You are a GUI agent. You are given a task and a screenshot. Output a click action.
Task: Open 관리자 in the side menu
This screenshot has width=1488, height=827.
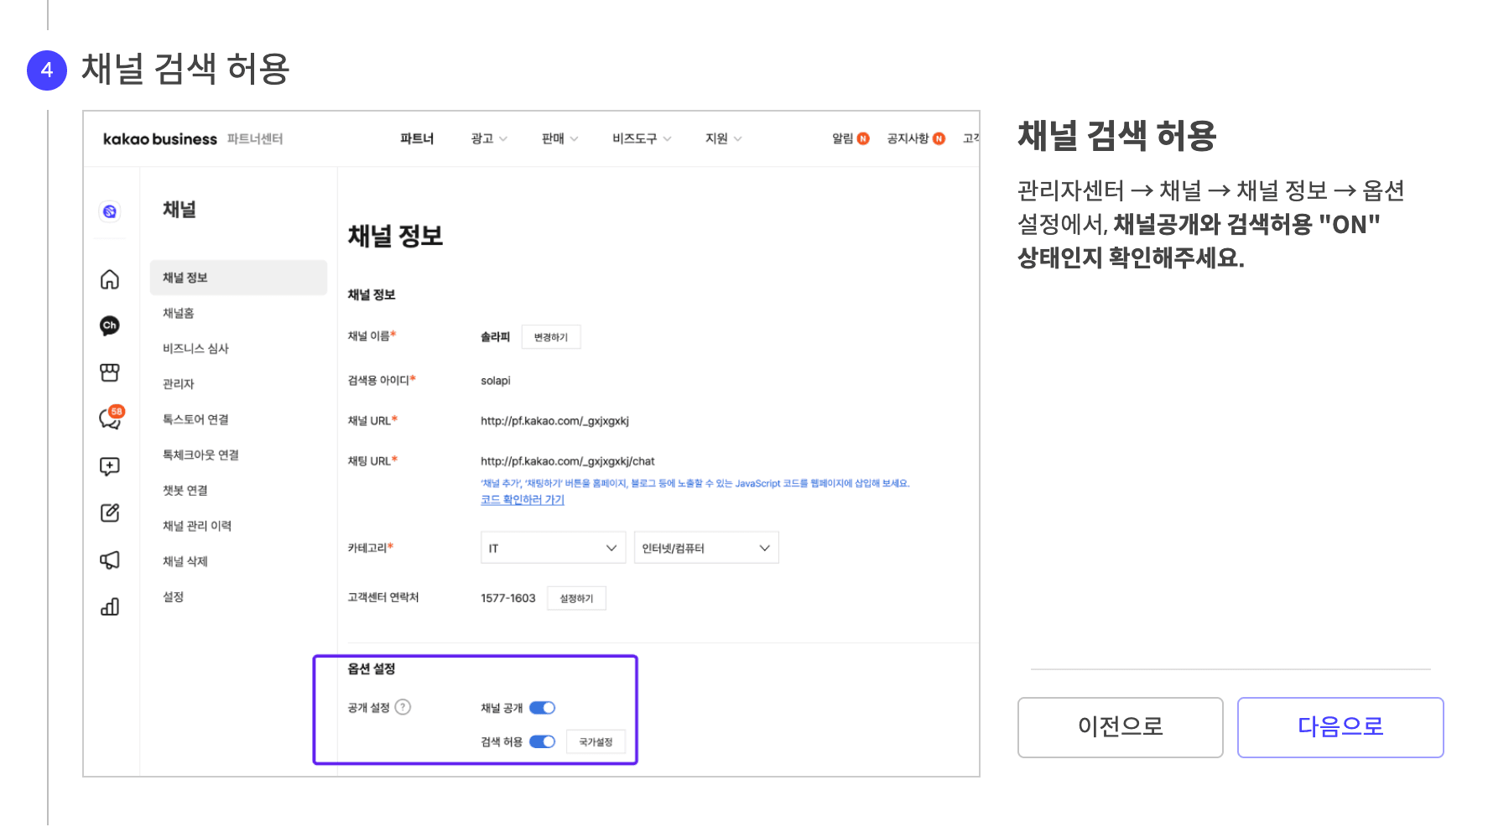pos(179,383)
